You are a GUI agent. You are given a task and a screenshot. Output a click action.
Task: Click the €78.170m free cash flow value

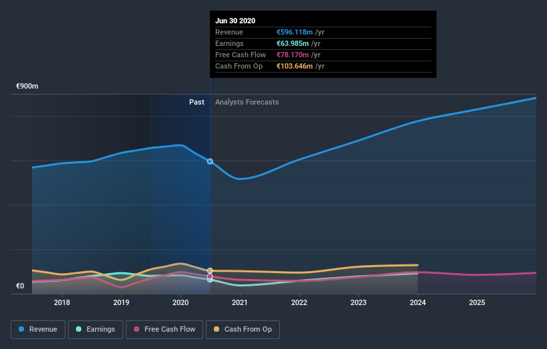pos(292,55)
